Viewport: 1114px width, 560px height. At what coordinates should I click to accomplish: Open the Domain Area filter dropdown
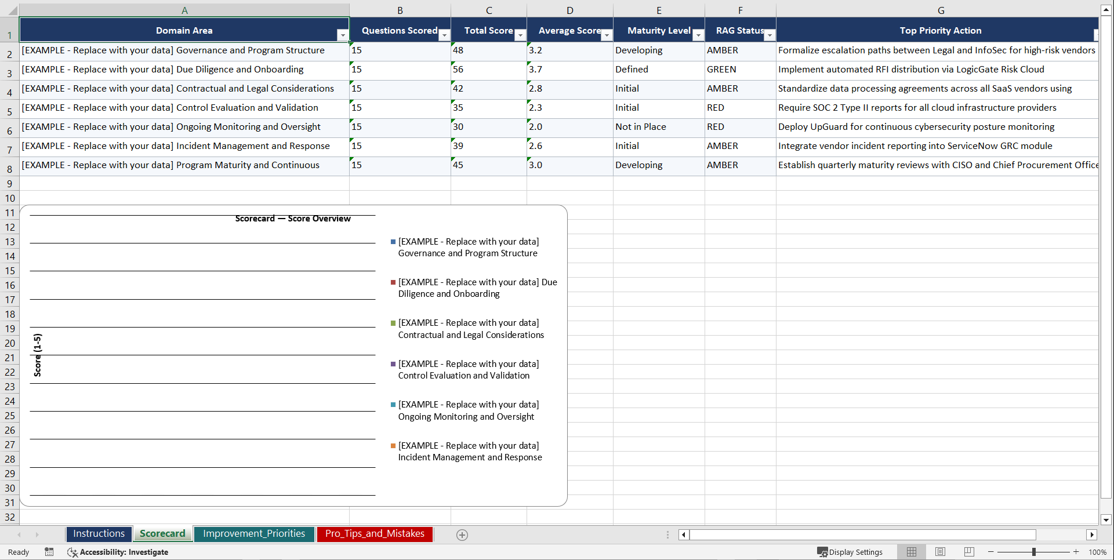click(x=343, y=35)
